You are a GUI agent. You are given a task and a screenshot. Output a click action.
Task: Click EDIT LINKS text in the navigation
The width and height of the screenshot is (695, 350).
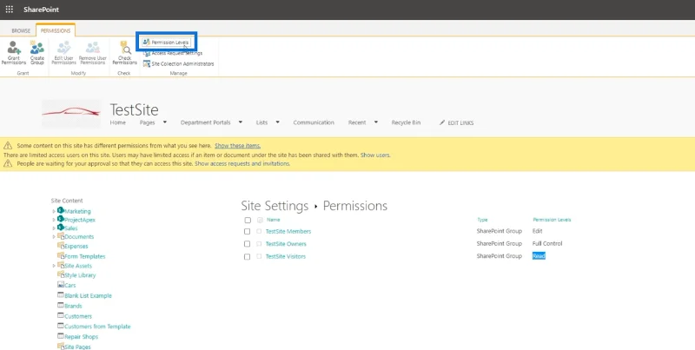[x=460, y=122]
